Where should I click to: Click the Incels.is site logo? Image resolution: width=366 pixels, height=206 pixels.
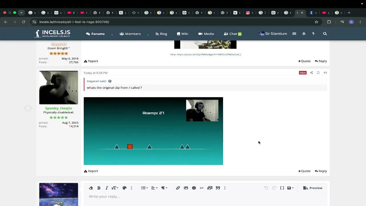pos(52,33)
